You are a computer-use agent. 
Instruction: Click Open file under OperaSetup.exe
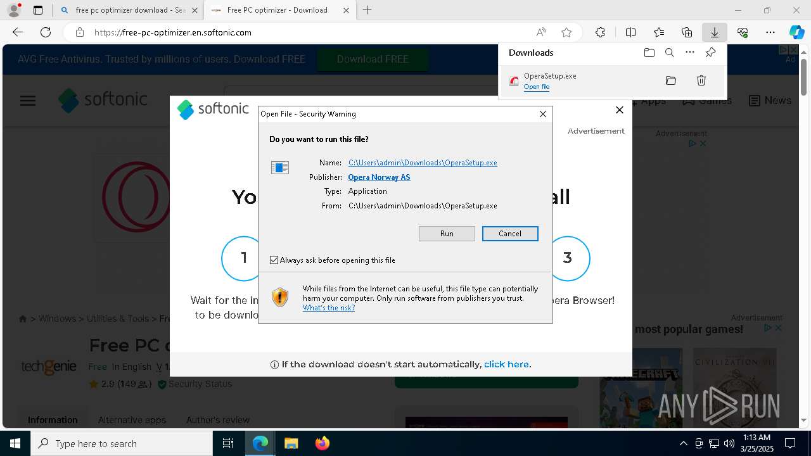tap(537, 87)
